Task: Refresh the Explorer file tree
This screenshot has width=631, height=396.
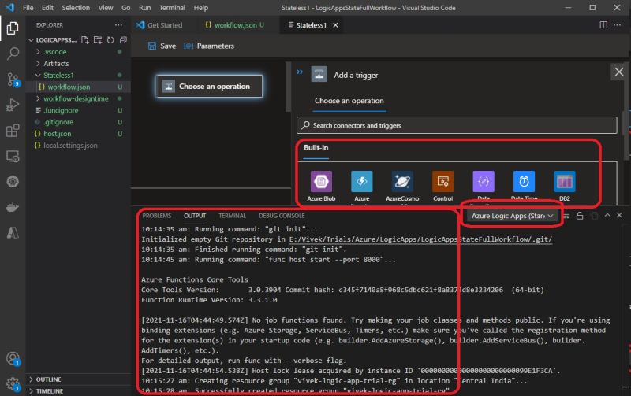Action: coord(110,40)
